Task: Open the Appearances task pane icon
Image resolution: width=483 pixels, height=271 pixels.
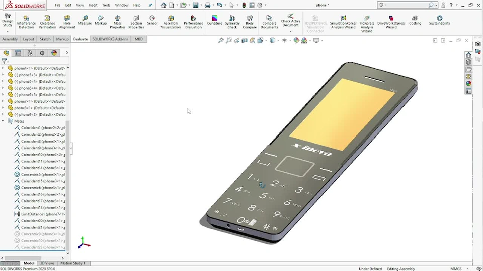Action: point(468,84)
